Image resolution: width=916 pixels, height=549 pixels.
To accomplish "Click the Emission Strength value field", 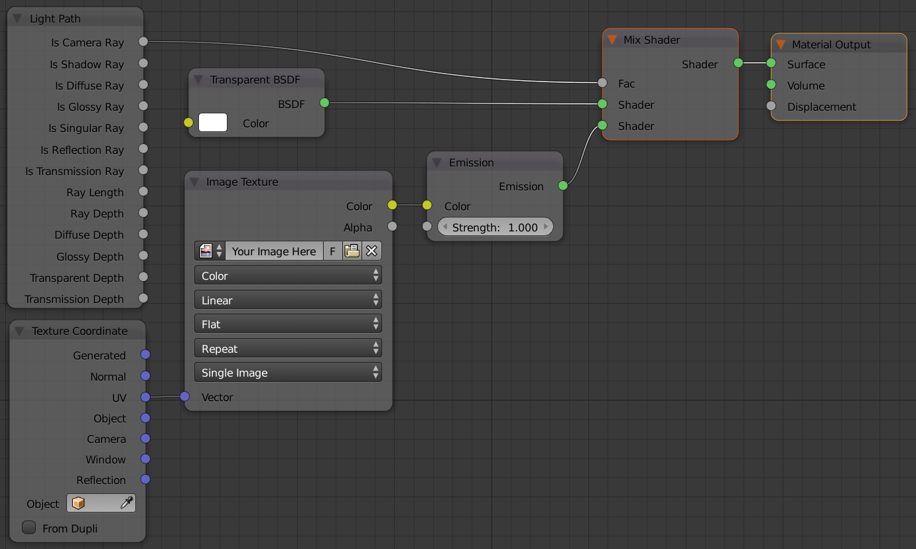I will pyautogui.click(x=495, y=227).
